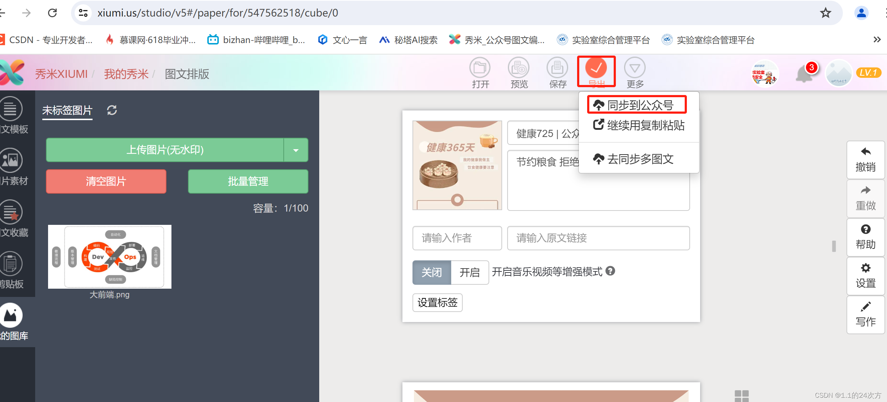Click the 写作 pencil icon
887x402 pixels.
pyautogui.click(x=865, y=307)
